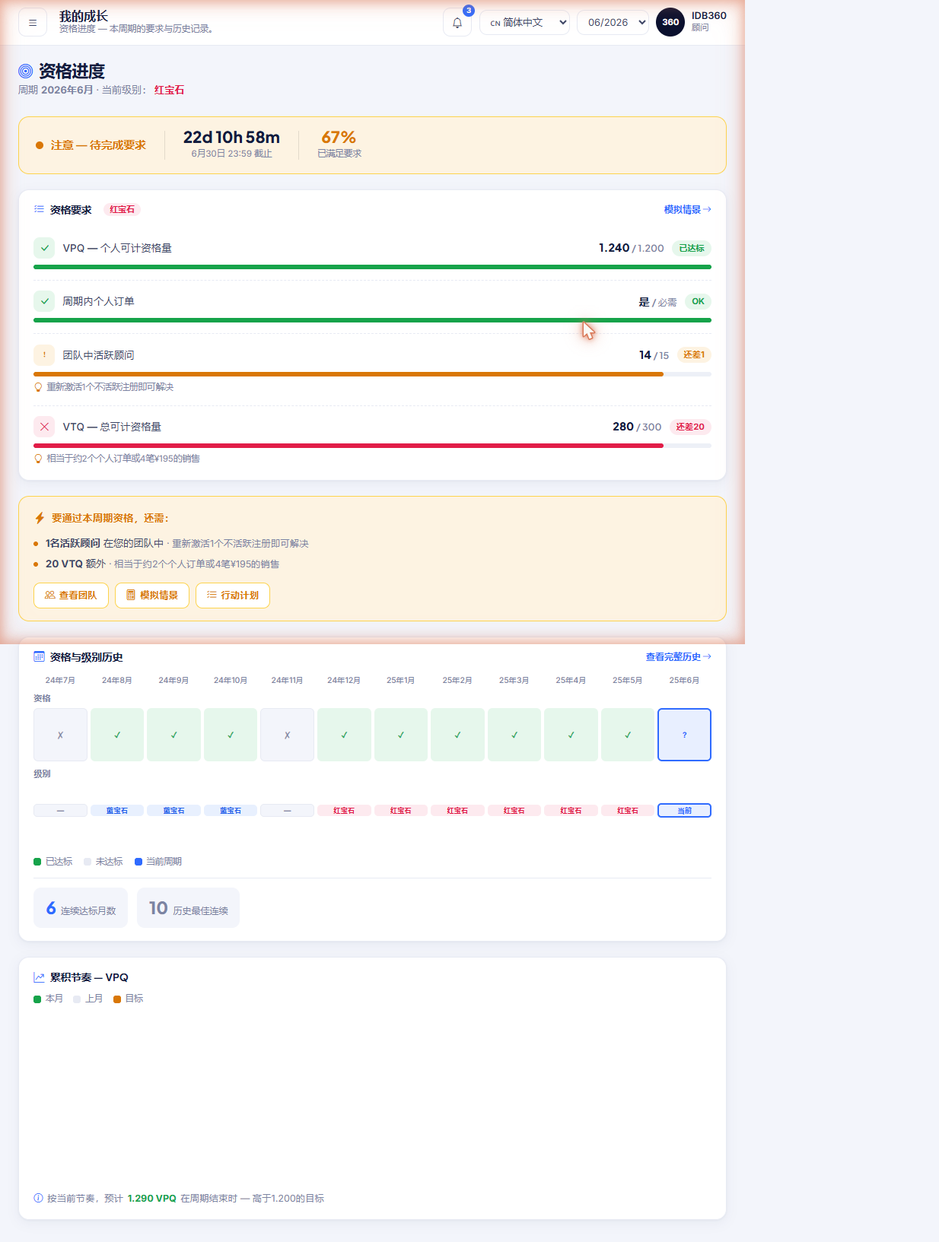
Task: Click the red X icon for VTQ
Action: [x=44, y=427]
